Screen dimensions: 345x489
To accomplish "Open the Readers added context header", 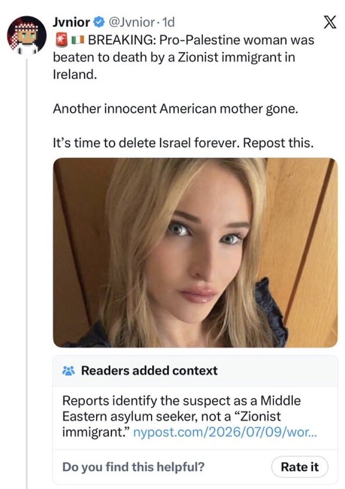I will (x=149, y=371).
